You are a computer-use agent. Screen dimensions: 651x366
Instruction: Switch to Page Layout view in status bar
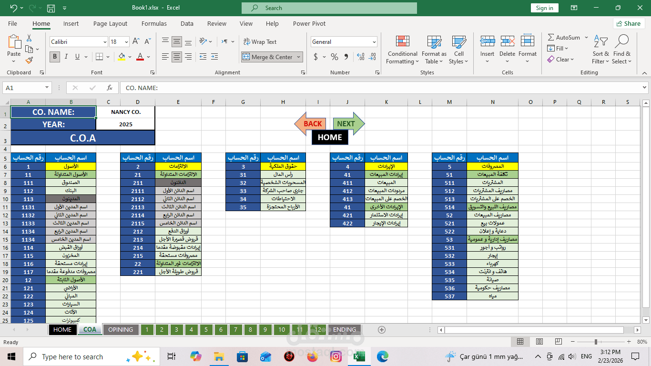[539, 342]
